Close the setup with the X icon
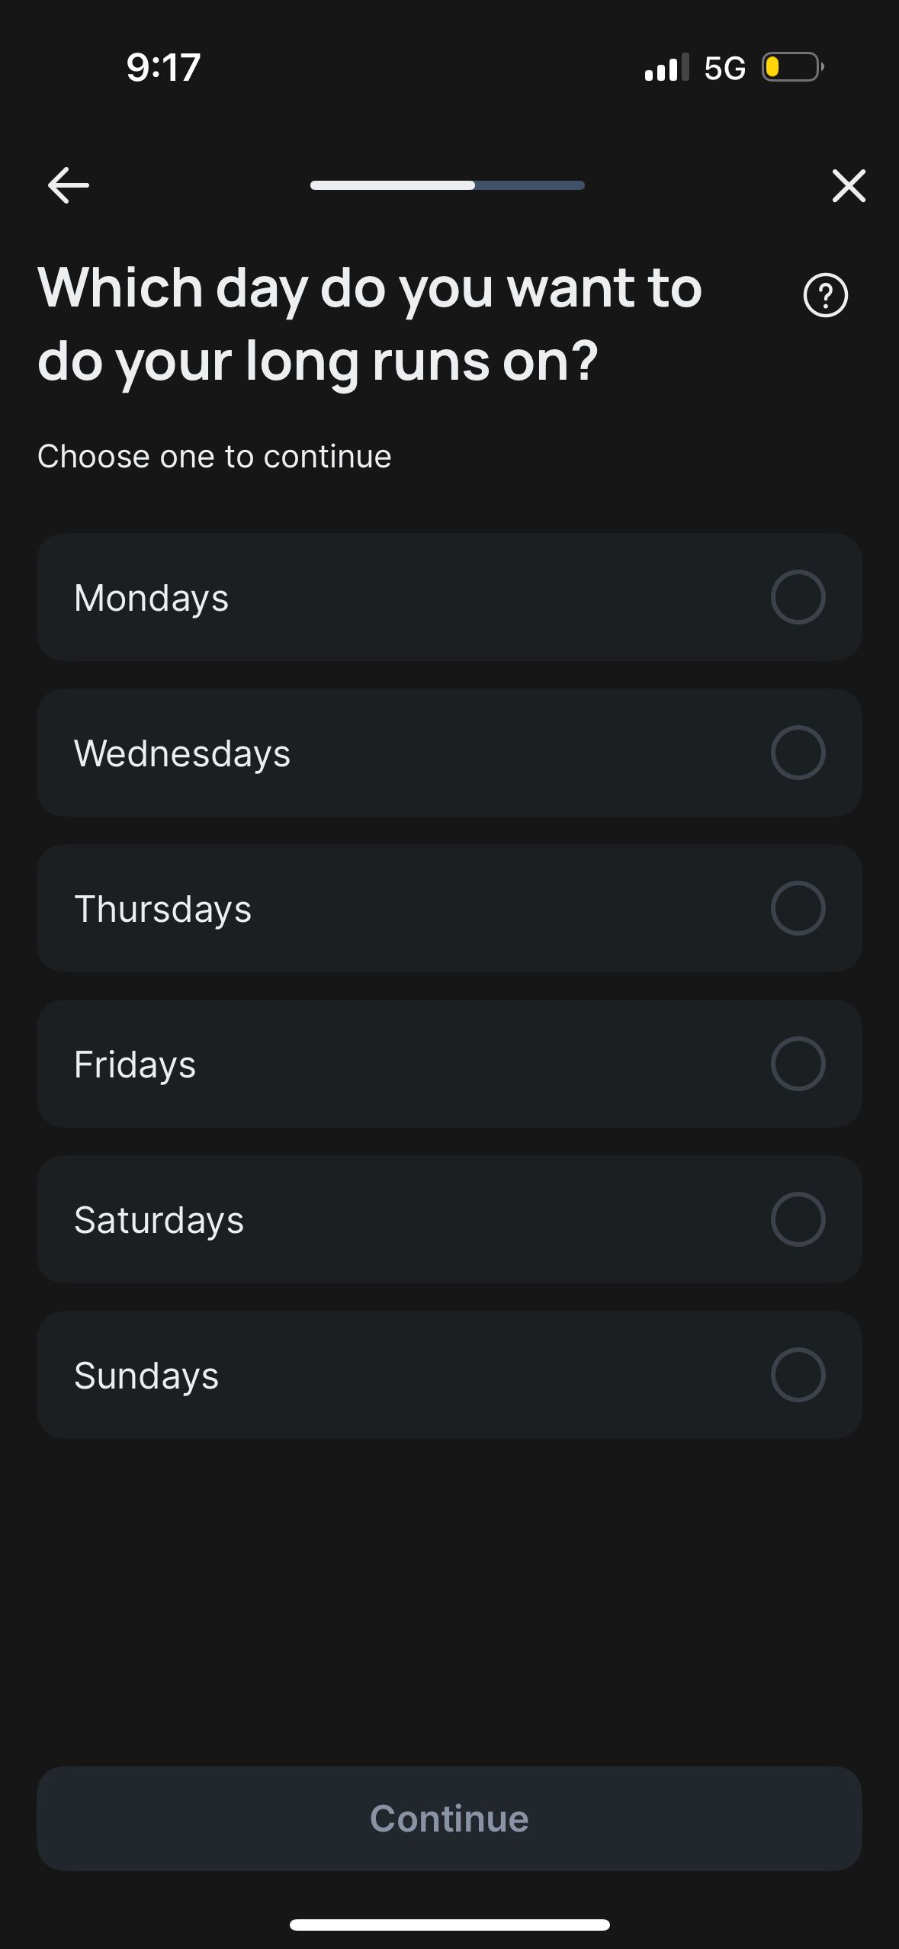The width and height of the screenshot is (899, 1949). click(849, 185)
